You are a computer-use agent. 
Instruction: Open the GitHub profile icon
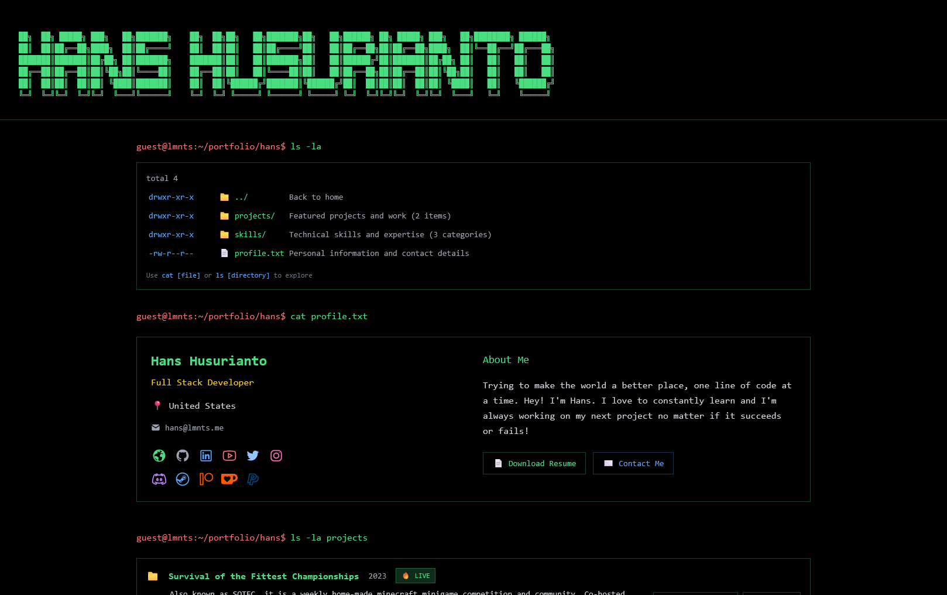pos(183,456)
